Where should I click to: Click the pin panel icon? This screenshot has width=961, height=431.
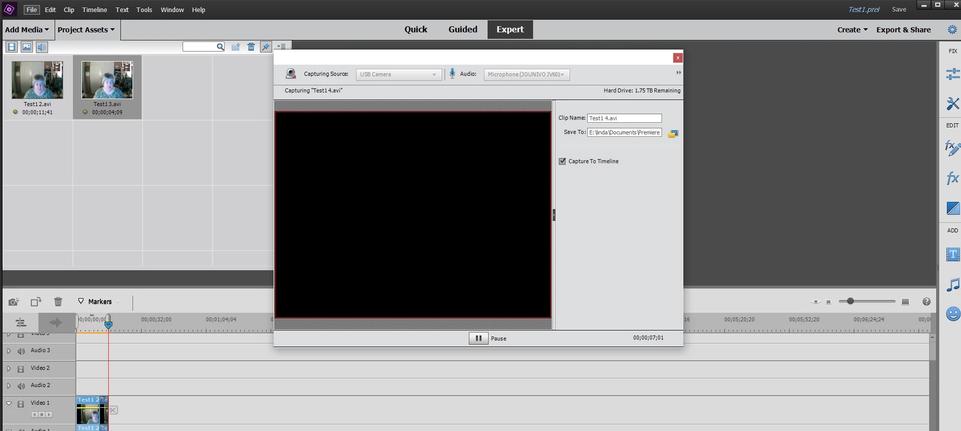[x=266, y=47]
